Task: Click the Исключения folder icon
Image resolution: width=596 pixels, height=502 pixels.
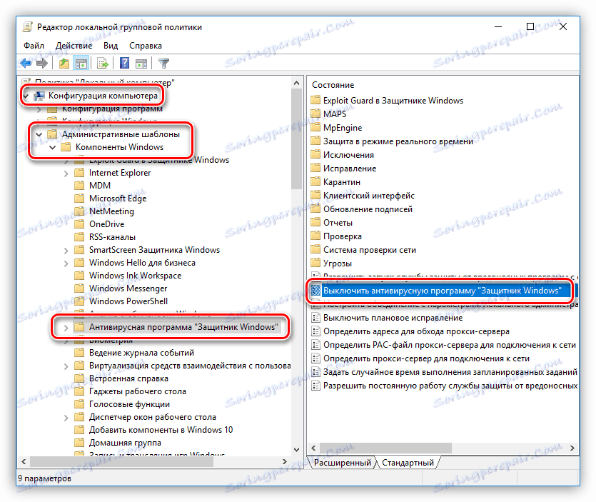Action: (x=315, y=155)
